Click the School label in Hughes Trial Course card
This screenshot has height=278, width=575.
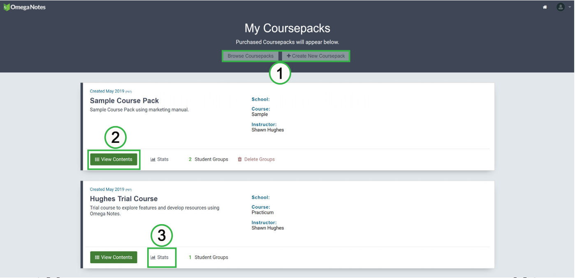(260, 198)
